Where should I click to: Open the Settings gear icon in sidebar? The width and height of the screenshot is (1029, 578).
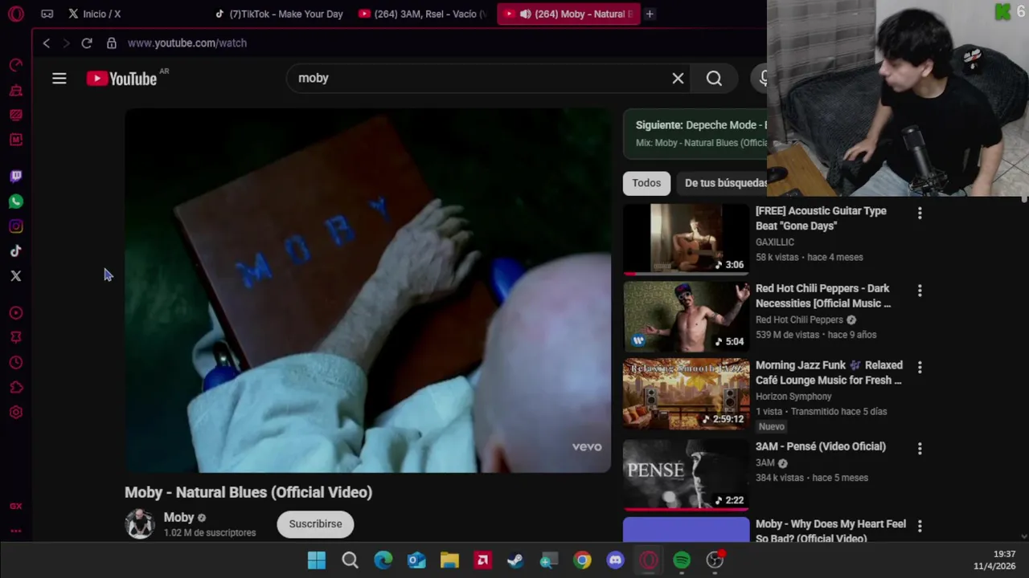[16, 413]
